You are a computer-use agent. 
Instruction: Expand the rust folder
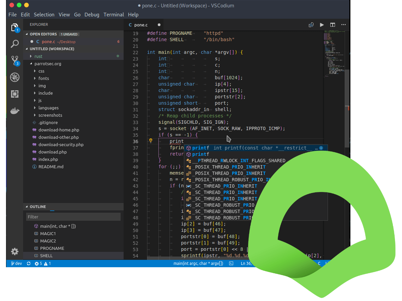click(x=73, y=56)
